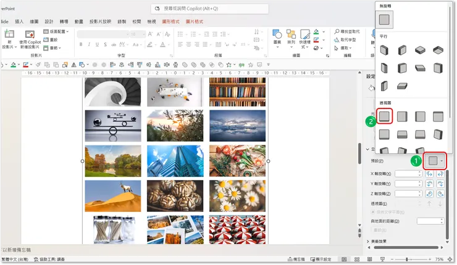Toggle Underline formatting
The width and height of the screenshot is (457, 265).
97,44
